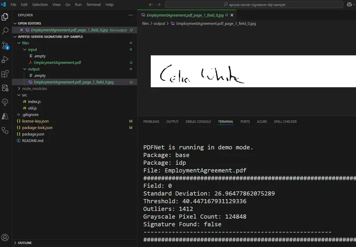The image size is (356, 247).
Task: Open the Edit menu
Action: click(x=24, y=4)
